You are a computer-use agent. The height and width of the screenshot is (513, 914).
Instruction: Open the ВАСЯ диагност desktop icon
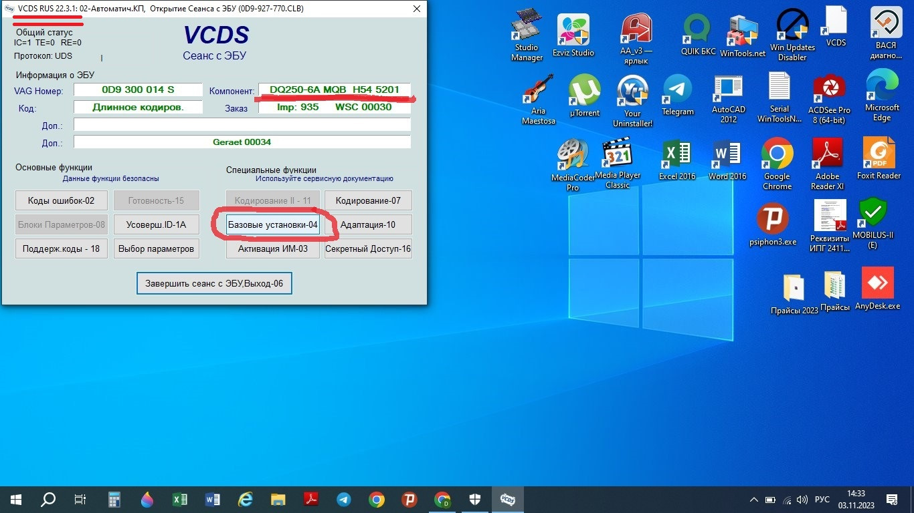pyautogui.click(x=885, y=33)
